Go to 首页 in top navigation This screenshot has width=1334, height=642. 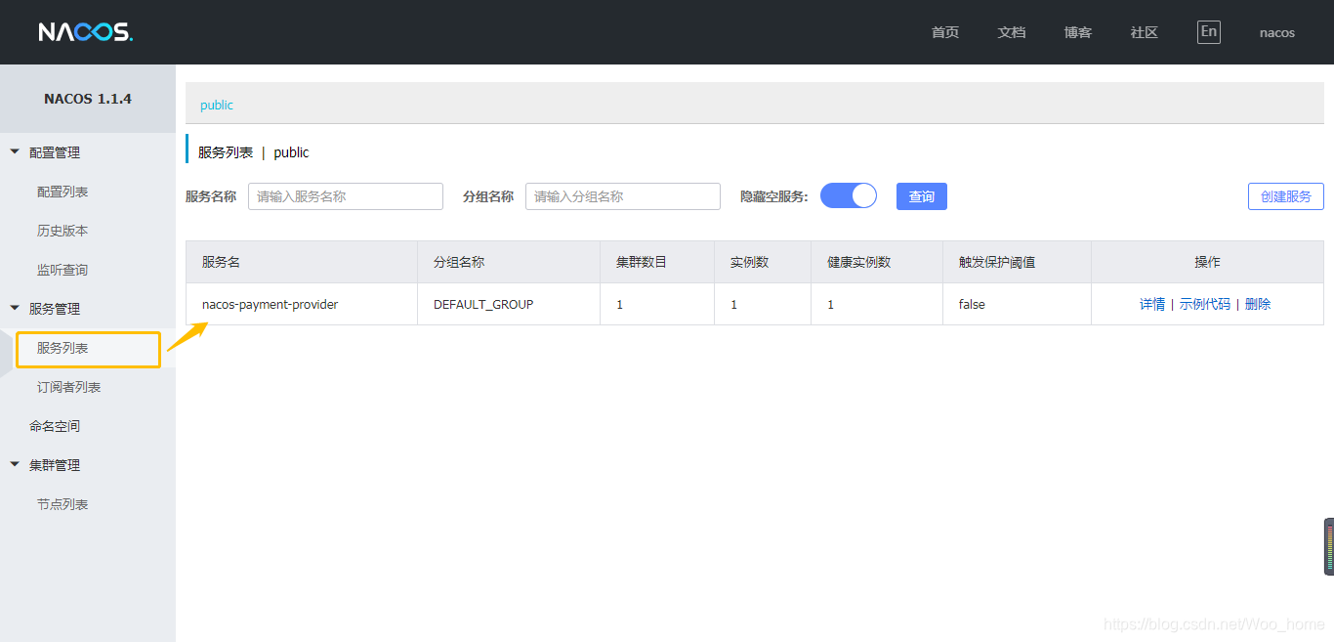(945, 32)
